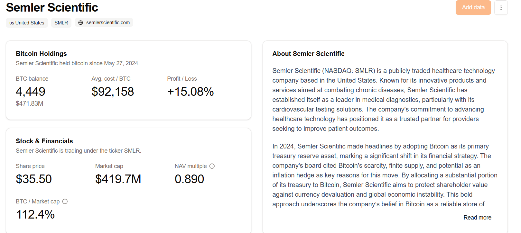Click the NAV multiple info icon
Image resolution: width=521 pixels, height=233 pixels.
[x=212, y=166]
